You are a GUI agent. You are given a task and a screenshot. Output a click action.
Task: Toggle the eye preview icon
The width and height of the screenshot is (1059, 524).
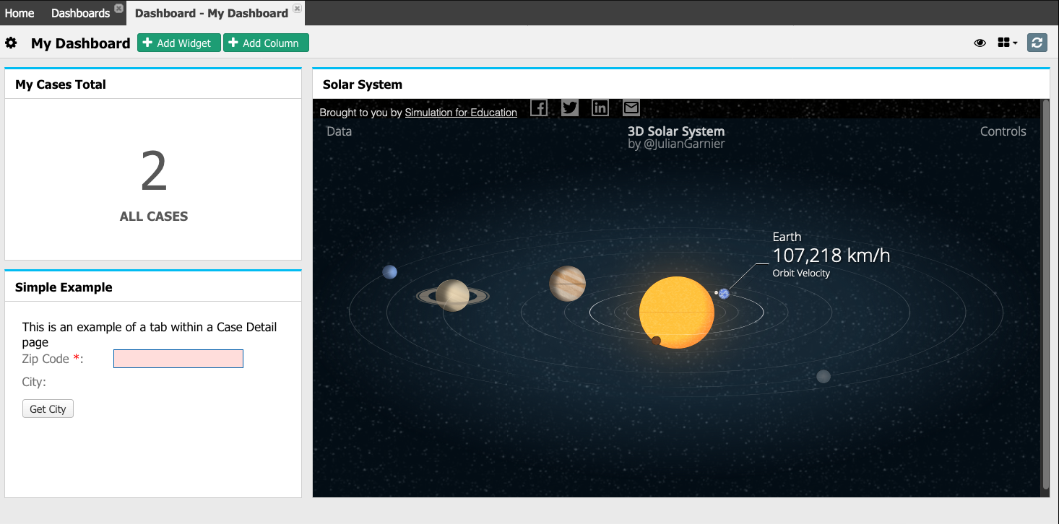click(980, 43)
